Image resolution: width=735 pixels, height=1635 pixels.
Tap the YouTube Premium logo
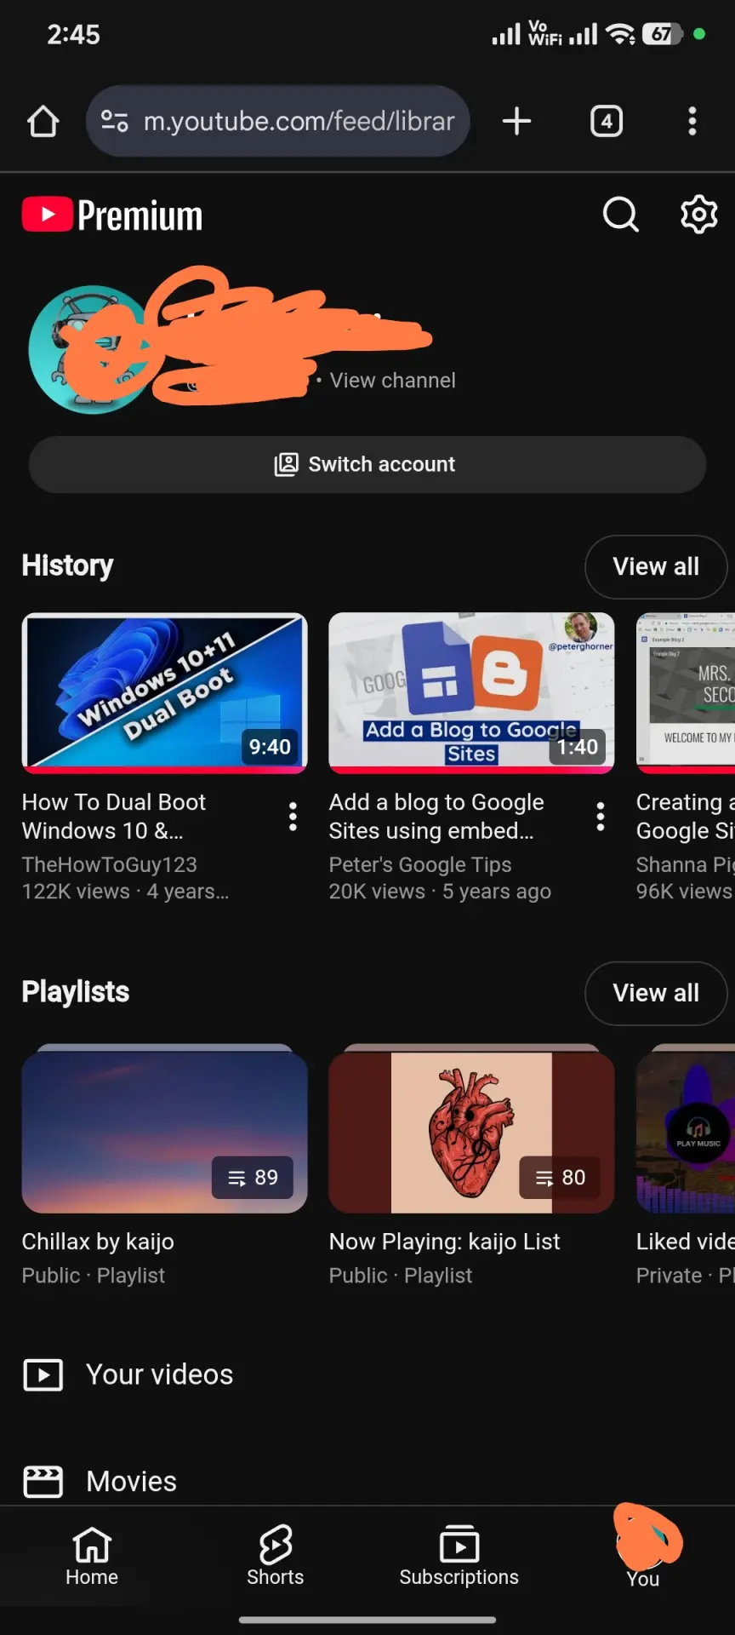point(112,215)
